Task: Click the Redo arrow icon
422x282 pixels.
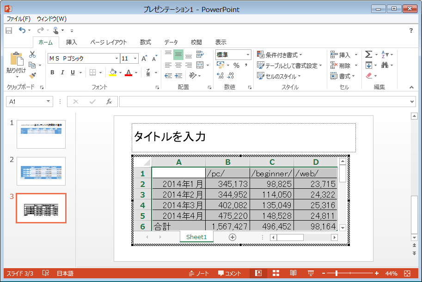Action: (x=40, y=30)
